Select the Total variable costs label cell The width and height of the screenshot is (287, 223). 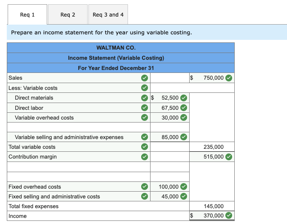(79, 147)
